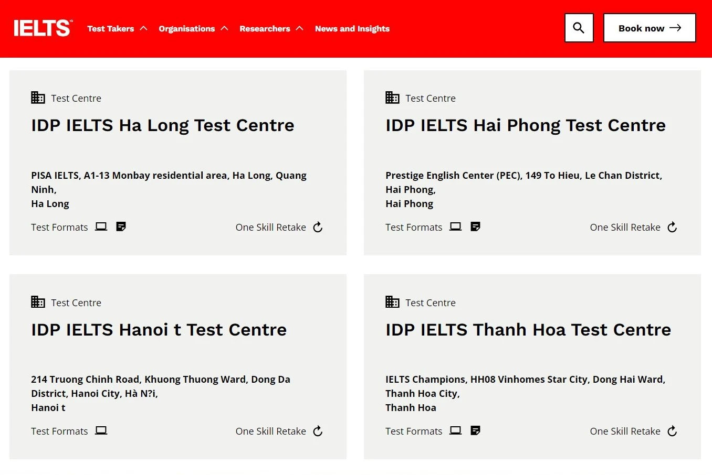
Task: Click the search magnifier icon
Action: point(579,27)
